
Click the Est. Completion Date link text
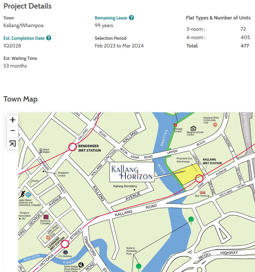24,38
